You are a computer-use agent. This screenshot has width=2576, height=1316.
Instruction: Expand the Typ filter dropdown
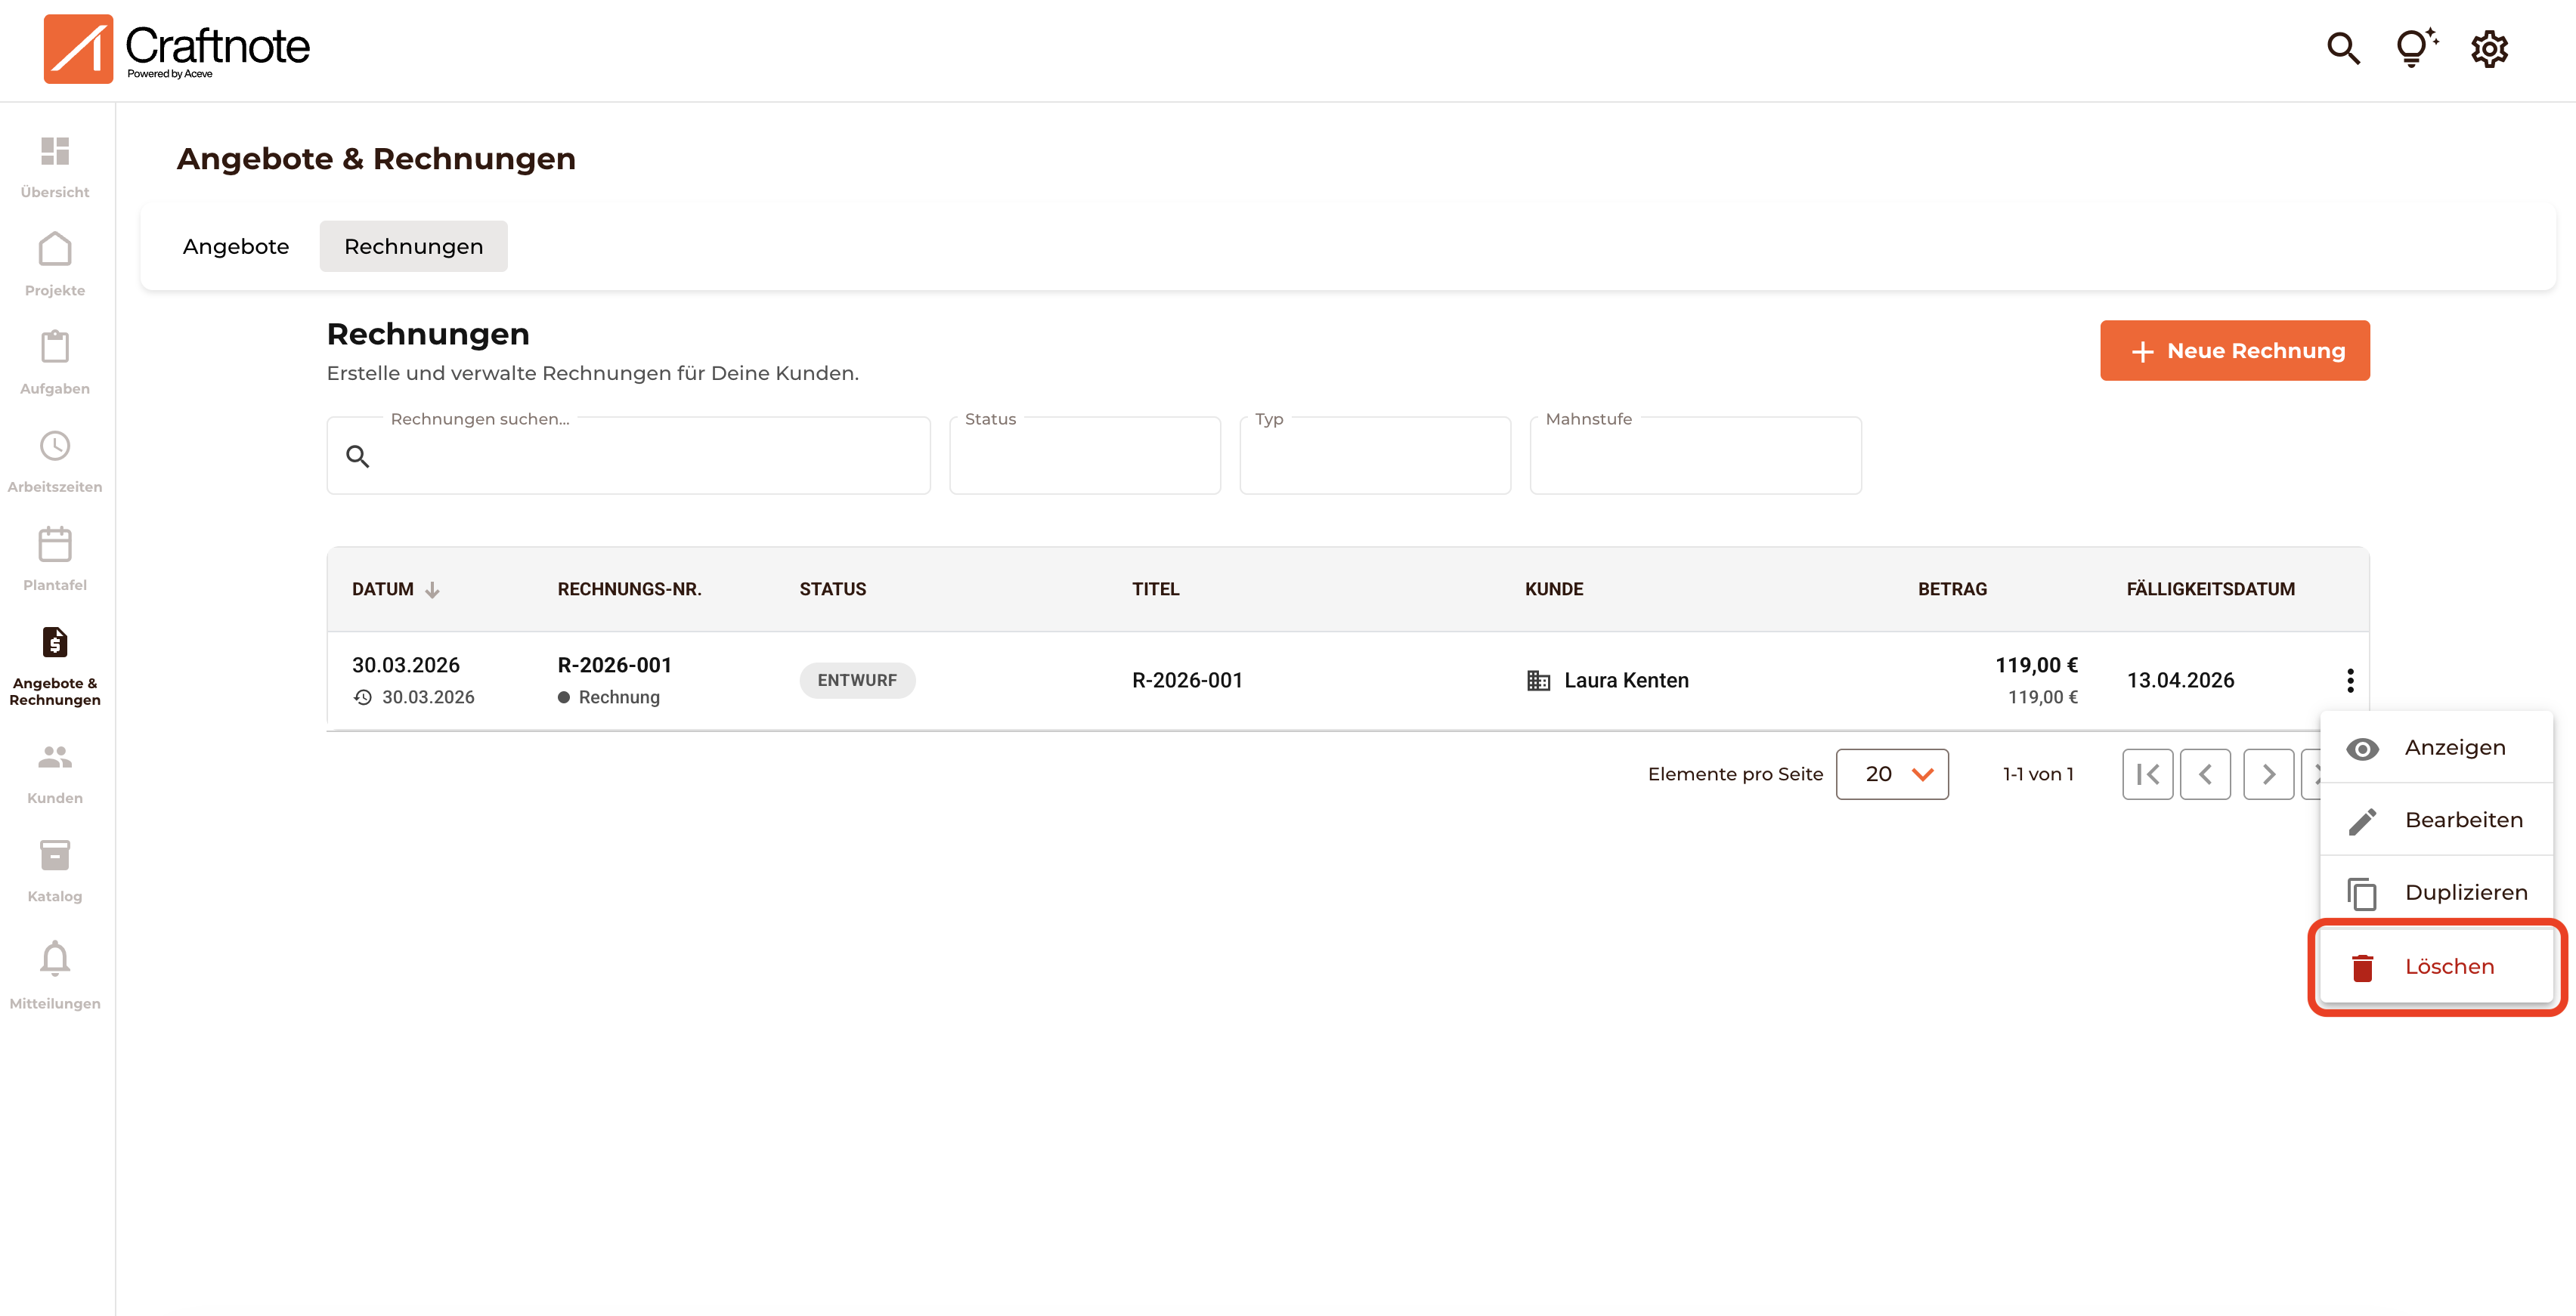click(1374, 456)
